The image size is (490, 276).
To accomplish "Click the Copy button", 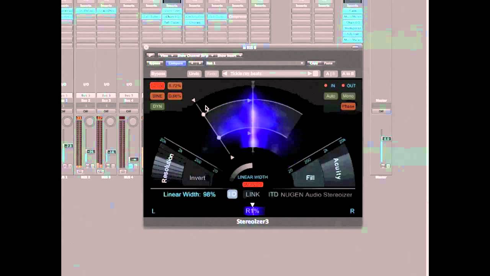I will (x=314, y=63).
